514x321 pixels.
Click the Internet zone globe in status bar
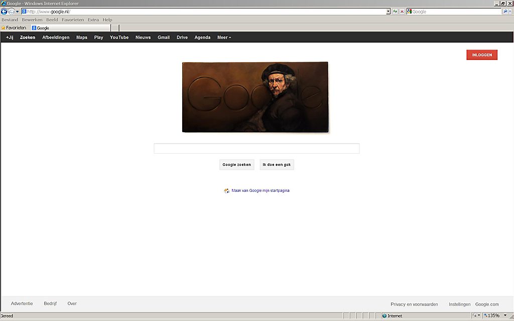point(384,316)
